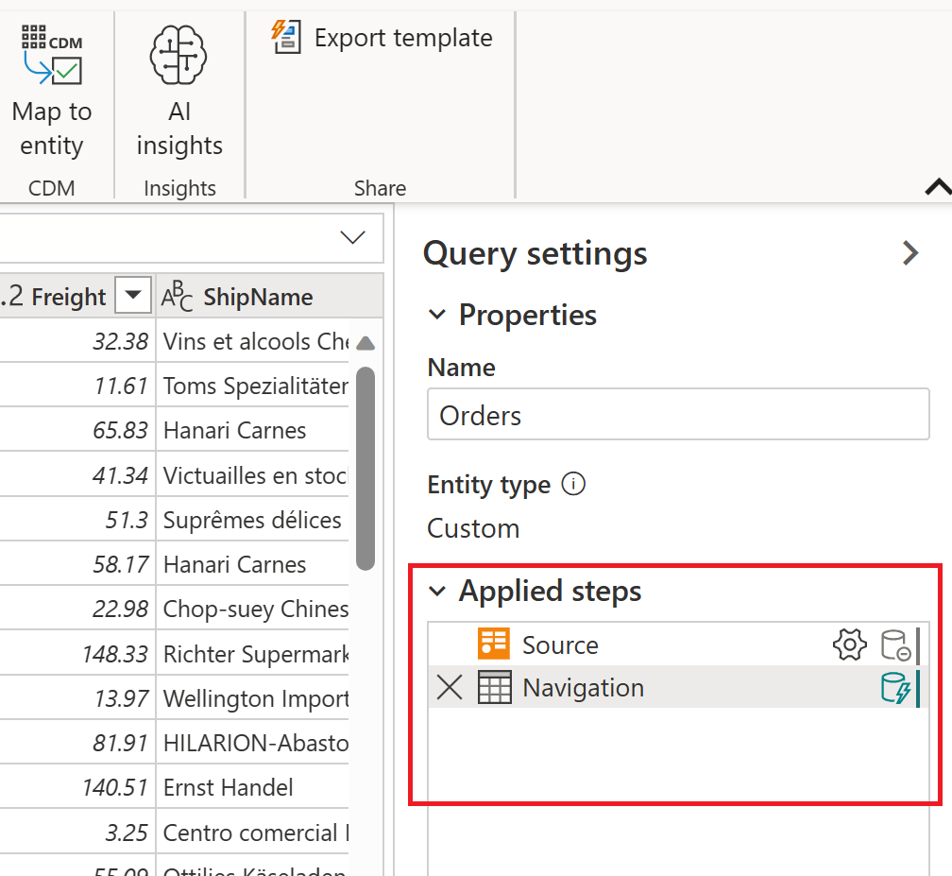Click the query folding indicator on Navigation
The width and height of the screenshot is (952, 876).
click(x=893, y=688)
